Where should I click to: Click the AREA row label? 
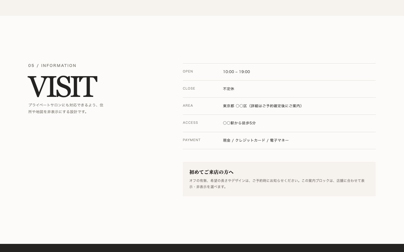click(188, 106)
